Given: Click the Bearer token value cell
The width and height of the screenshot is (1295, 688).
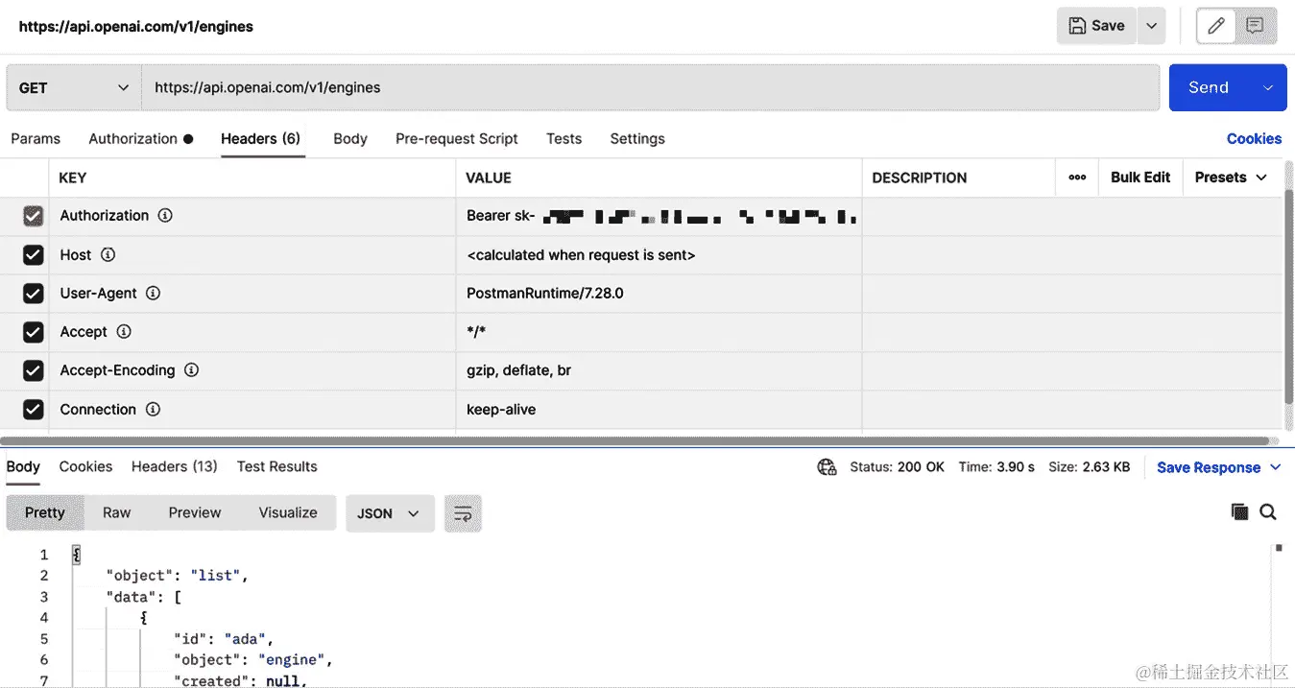Looking at the screenshot, I should coord(659,216).
